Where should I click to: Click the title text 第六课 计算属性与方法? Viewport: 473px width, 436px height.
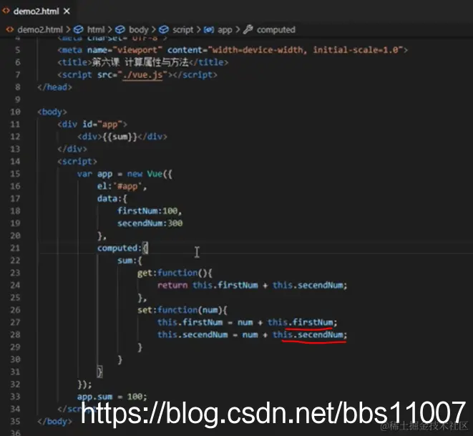click(140, 62)
